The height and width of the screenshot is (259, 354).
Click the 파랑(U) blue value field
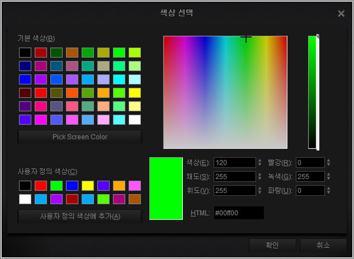(x=310, y=191)
